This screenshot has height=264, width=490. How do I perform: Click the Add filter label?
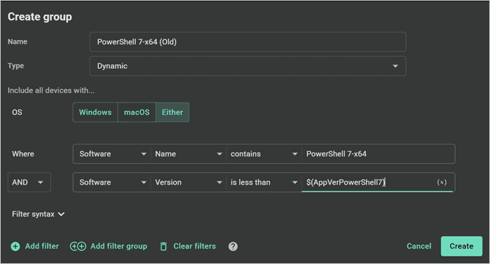[x=42, y=246]
